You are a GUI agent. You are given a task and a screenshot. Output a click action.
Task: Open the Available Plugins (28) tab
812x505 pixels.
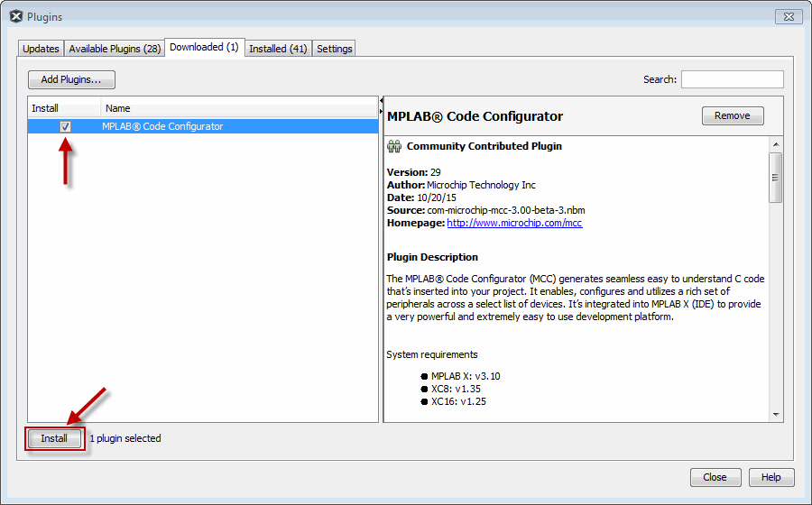(115, 49)
